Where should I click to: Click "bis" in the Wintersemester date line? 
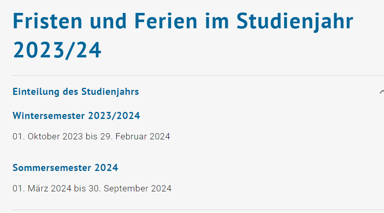coord(91,136)
